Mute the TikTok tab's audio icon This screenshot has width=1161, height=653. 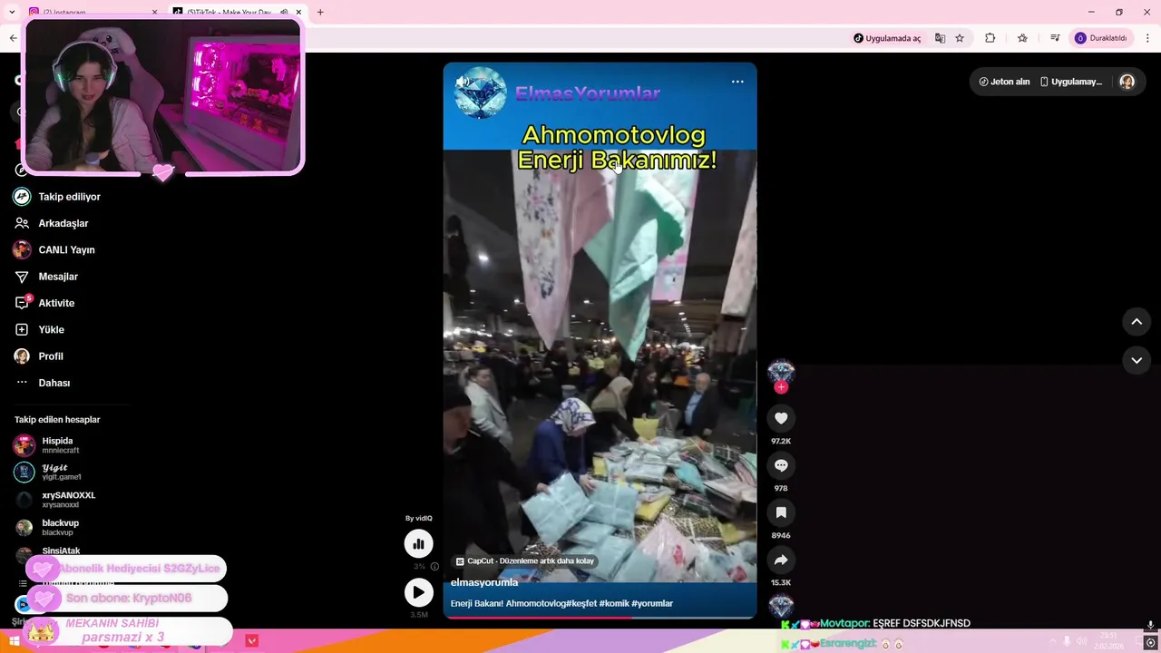click(284, 12)
